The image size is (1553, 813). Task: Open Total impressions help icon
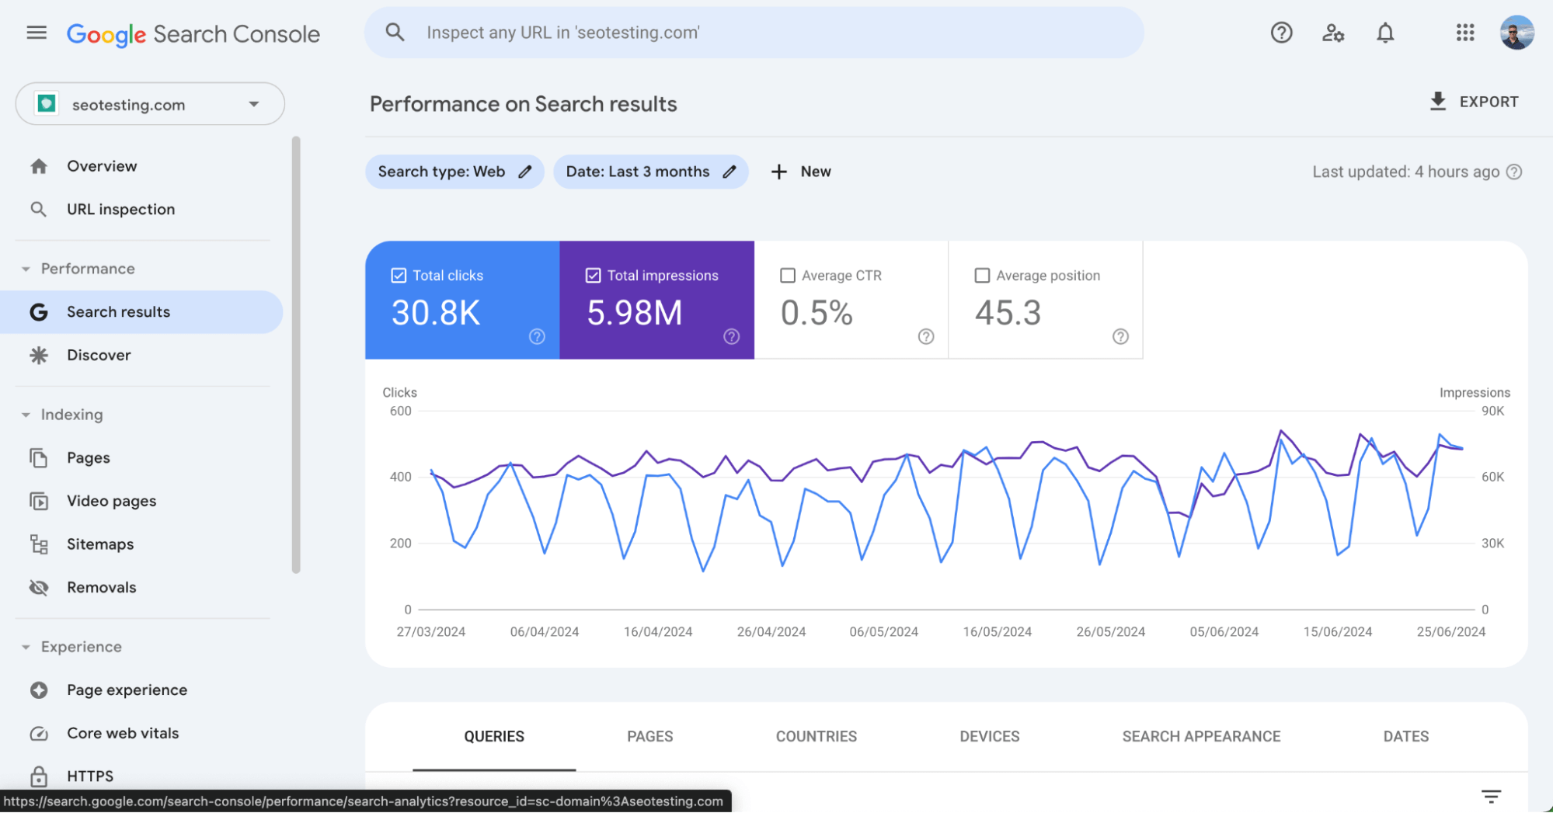pyautogui.click(x=731, y=336)
